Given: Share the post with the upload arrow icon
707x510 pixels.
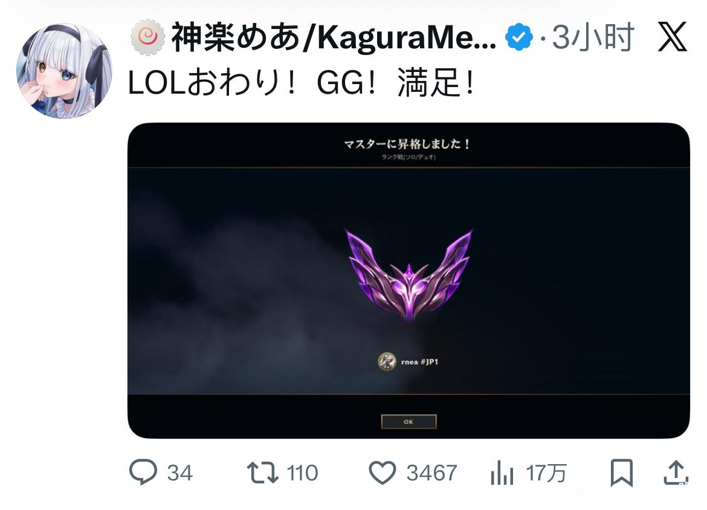Looking at the screenshot, I should [x=676, y=472].
